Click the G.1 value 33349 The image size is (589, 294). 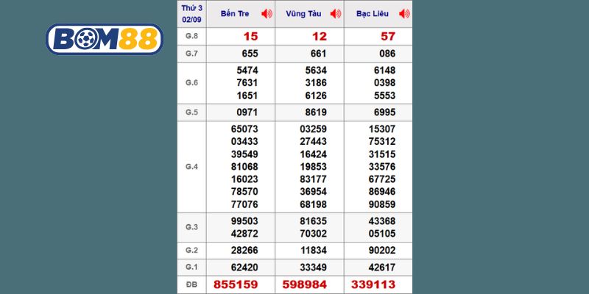314,268
